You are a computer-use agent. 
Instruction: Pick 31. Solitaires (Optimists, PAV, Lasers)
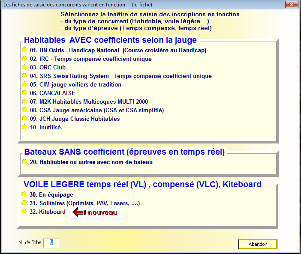pyautogui.click(x=24, y=203)
